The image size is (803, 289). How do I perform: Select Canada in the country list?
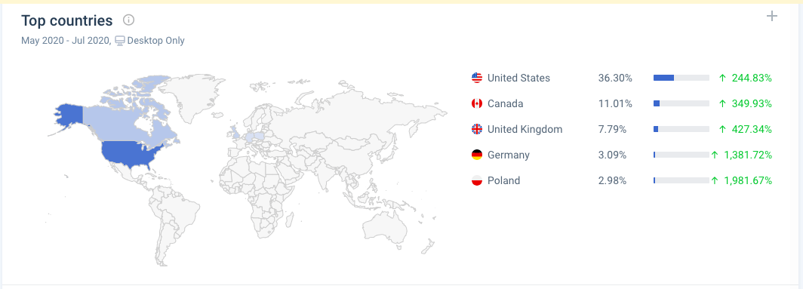506,103
